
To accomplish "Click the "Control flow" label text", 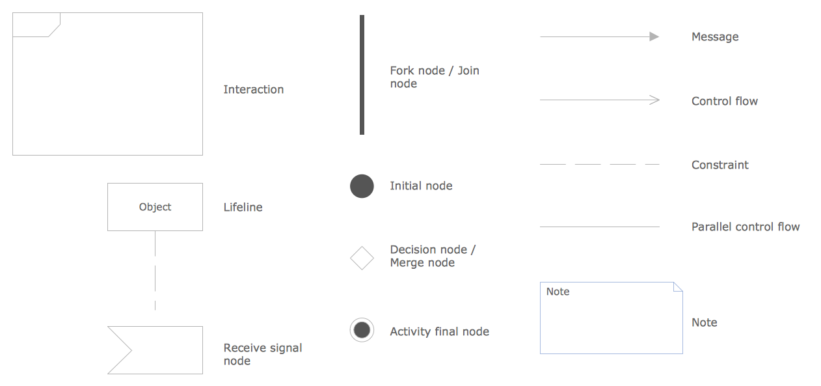I will [724, 102].
